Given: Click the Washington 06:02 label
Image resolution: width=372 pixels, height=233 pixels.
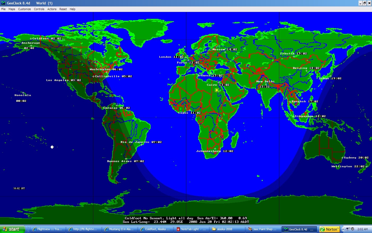Looking at the screenshot, I should [106, 69].
